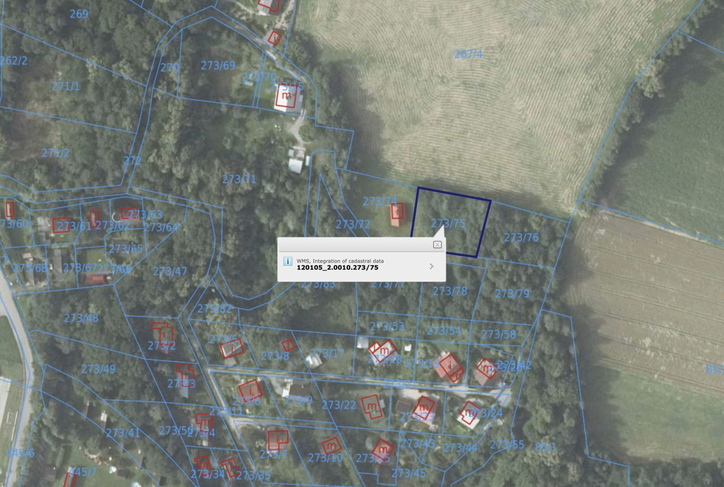
Task: Click parcel label 85/1
Action: (x=546, y=447)
